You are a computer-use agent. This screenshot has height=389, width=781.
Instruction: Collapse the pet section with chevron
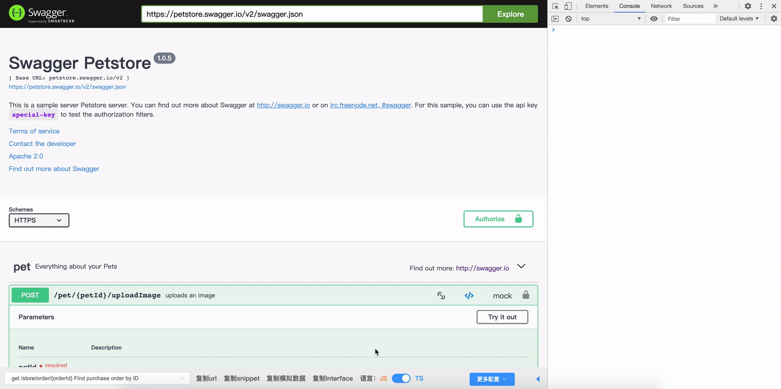coord(521,266)
